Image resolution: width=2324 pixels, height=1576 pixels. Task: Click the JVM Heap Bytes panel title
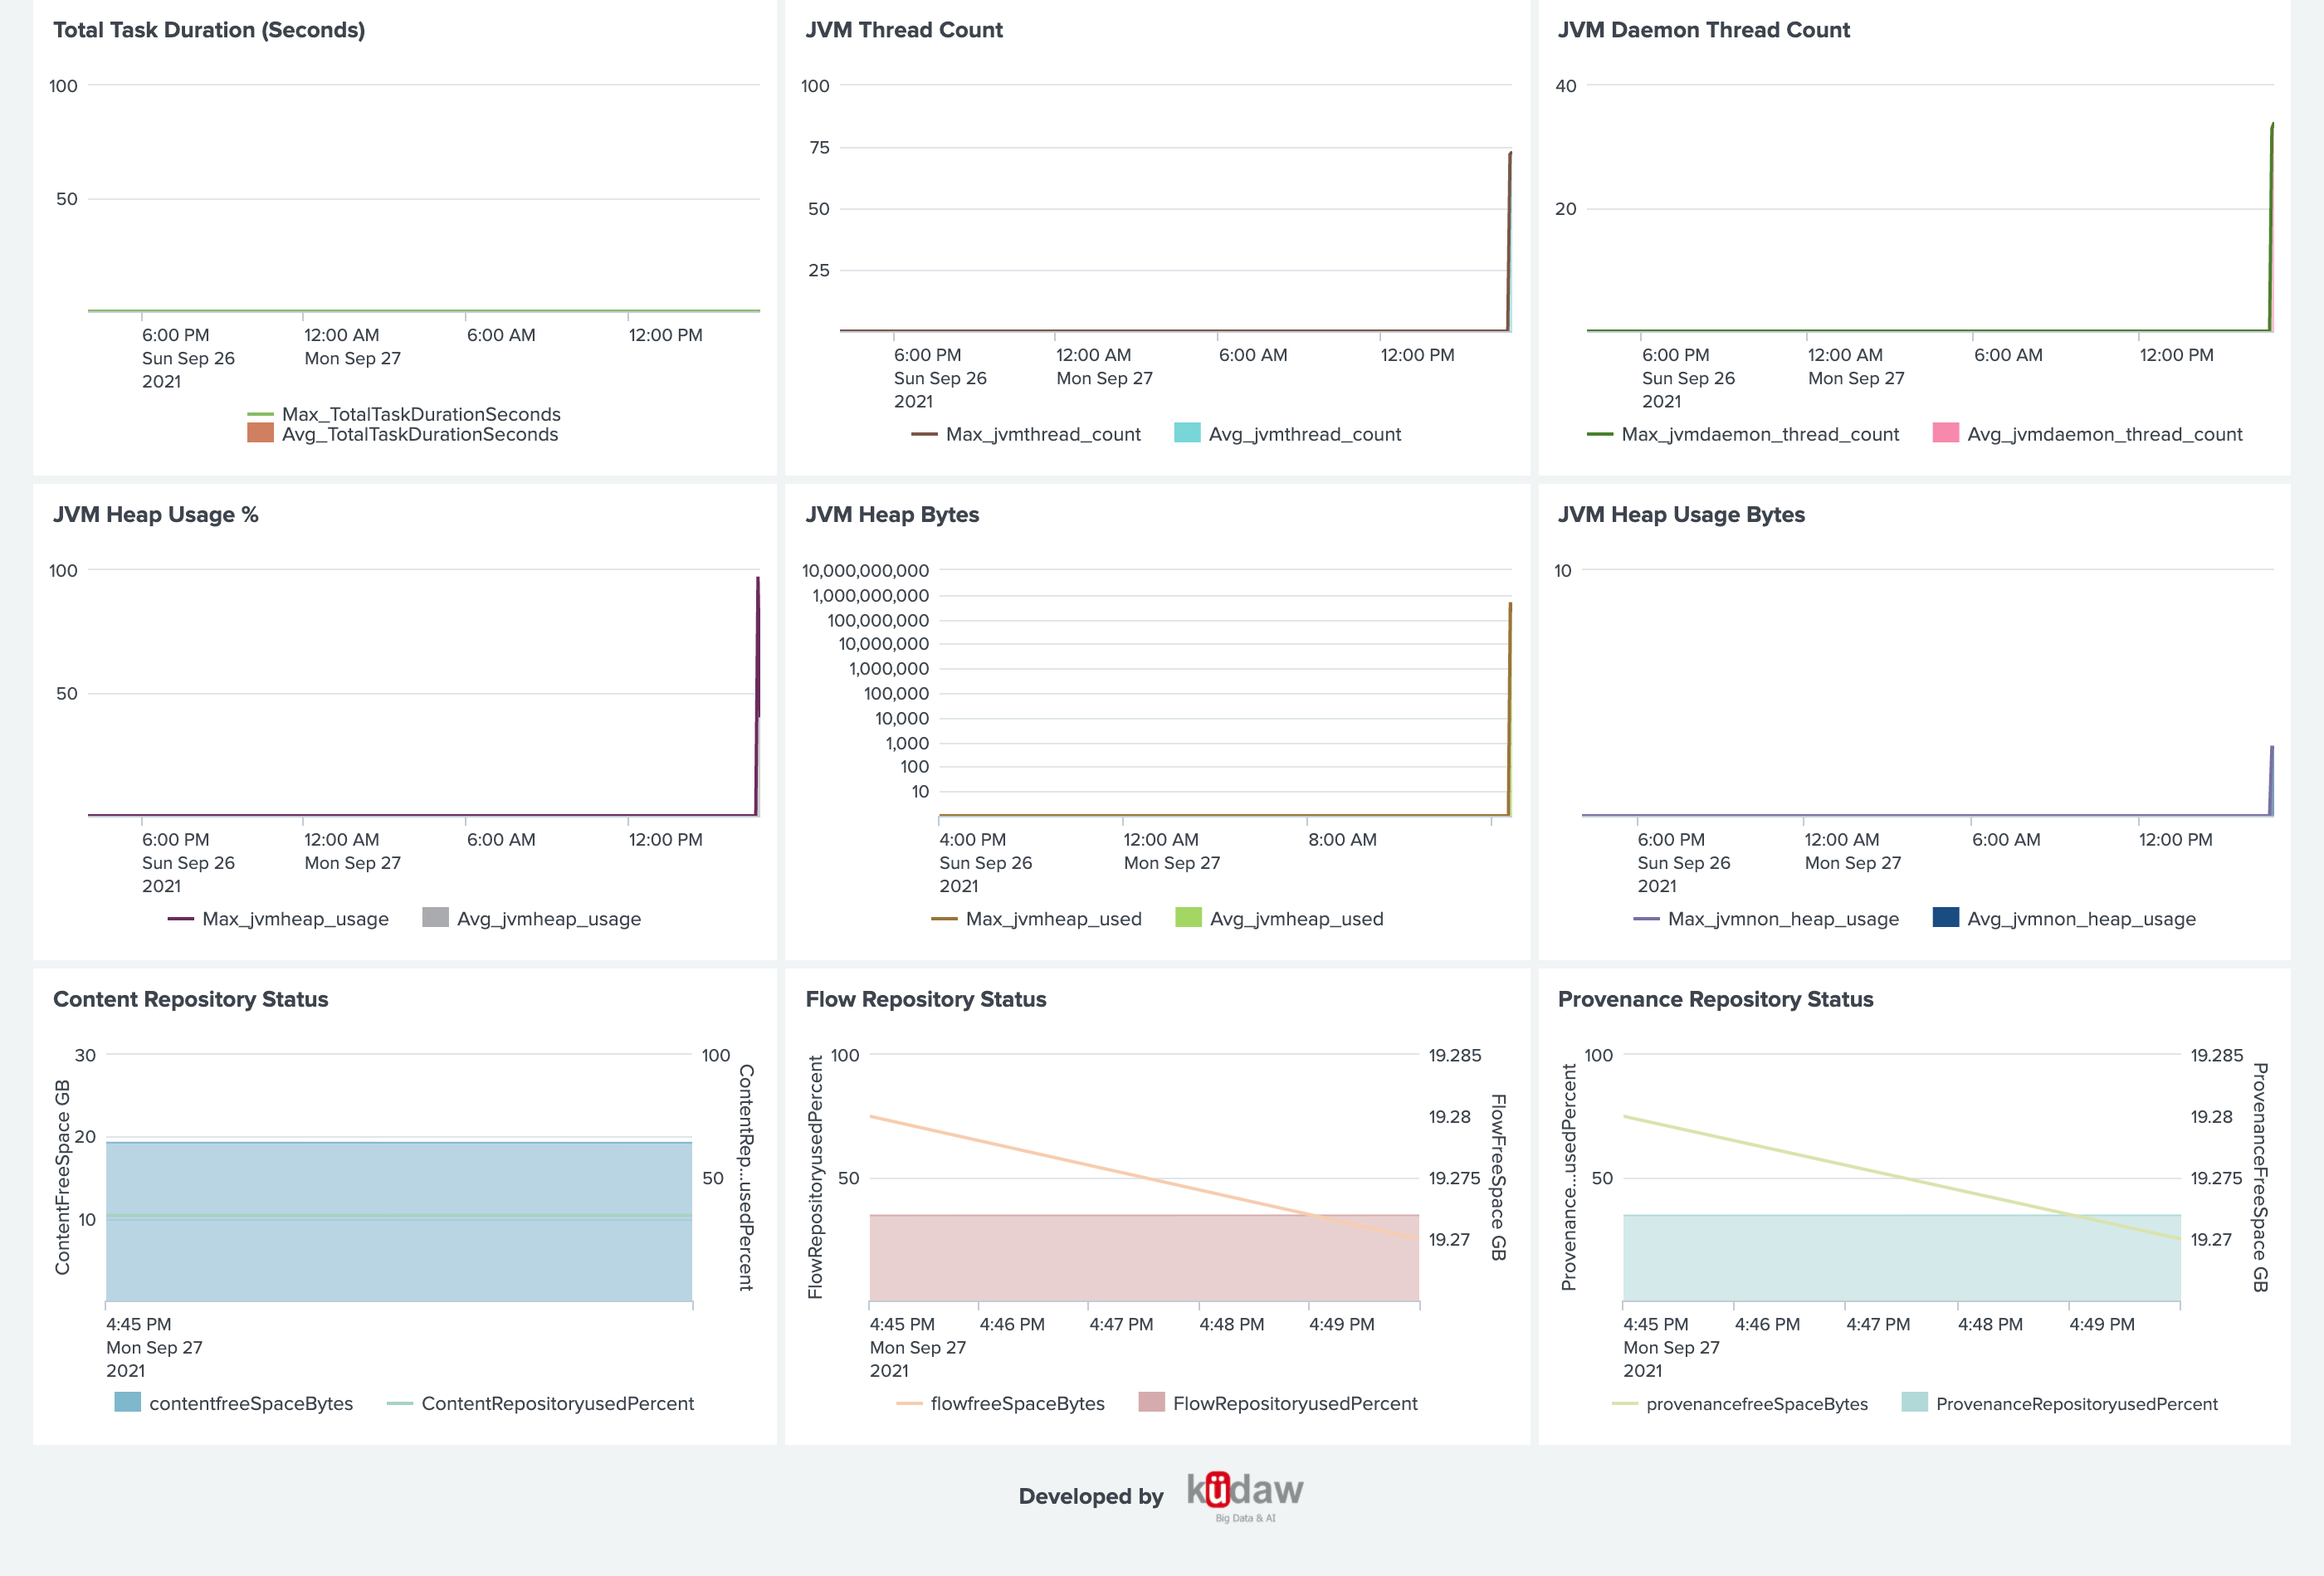coord(892,514)
